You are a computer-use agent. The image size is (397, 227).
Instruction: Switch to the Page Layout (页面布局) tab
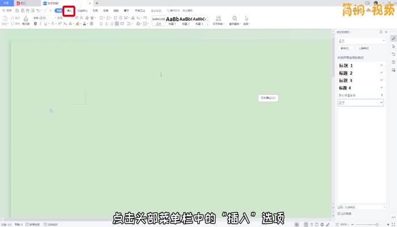pyautogui.click(x=82, y=11)
